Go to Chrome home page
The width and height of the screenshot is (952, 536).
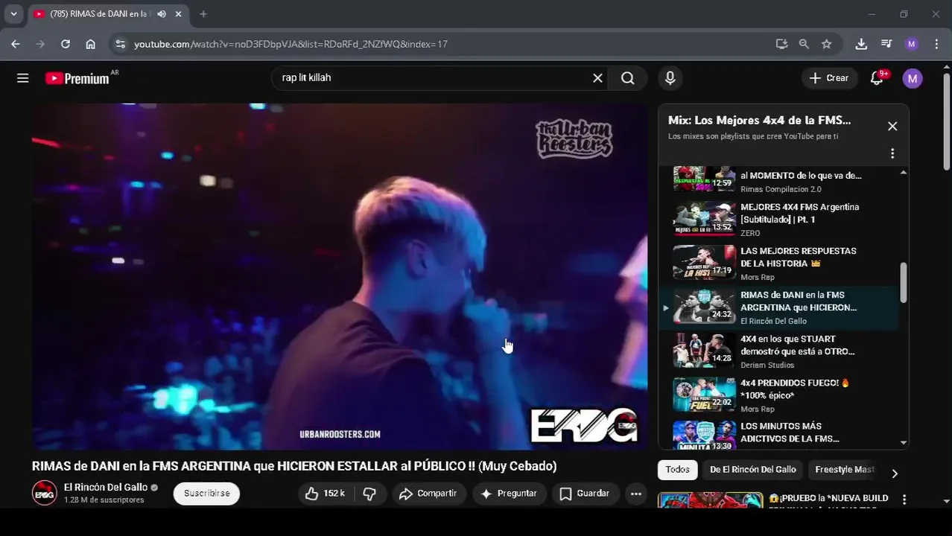91,44
